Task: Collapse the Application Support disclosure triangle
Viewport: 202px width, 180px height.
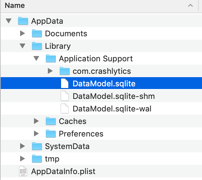Action: pyautogui.click(x=36, y=58)
